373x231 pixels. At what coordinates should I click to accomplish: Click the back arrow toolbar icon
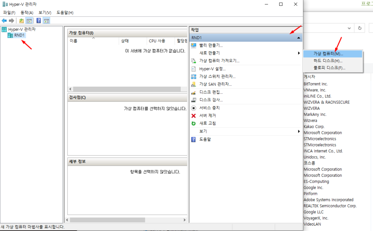pos(4,21)
